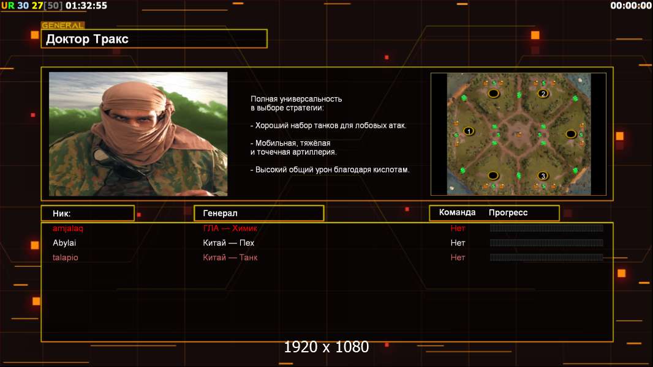This screenshot has height=367, width=653.
Task: Click the ГЛА — Химик general entry
Action: coord(230,228)
